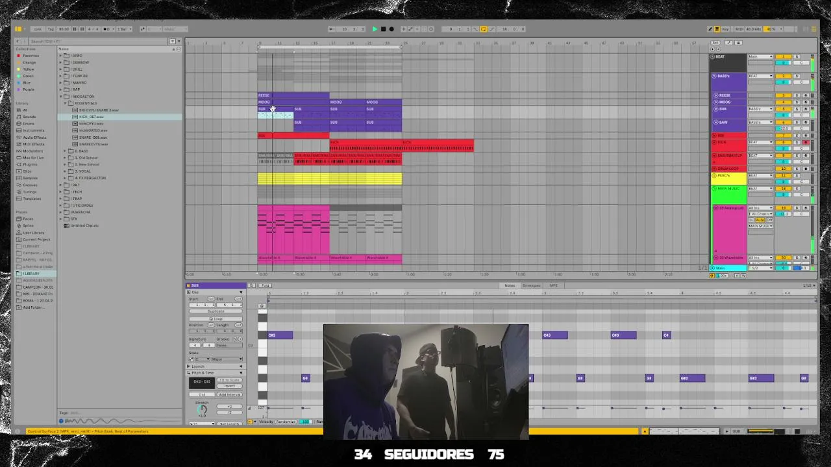Open Packs in Places
831x467 pixels.
click(x=28, y=219)
